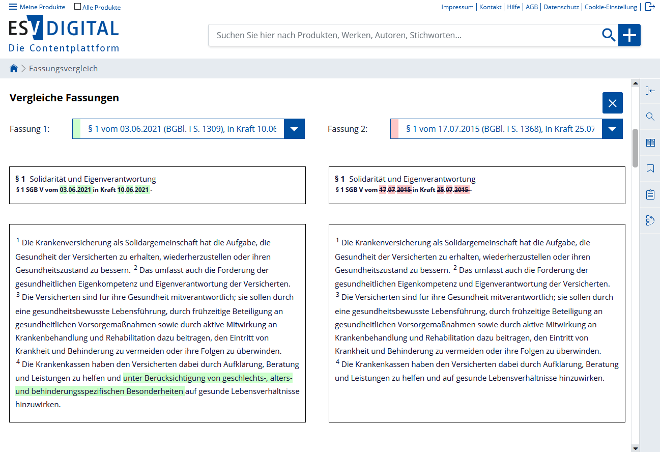
Task: Open Cookie-Einstellung link
Action: 611,7
